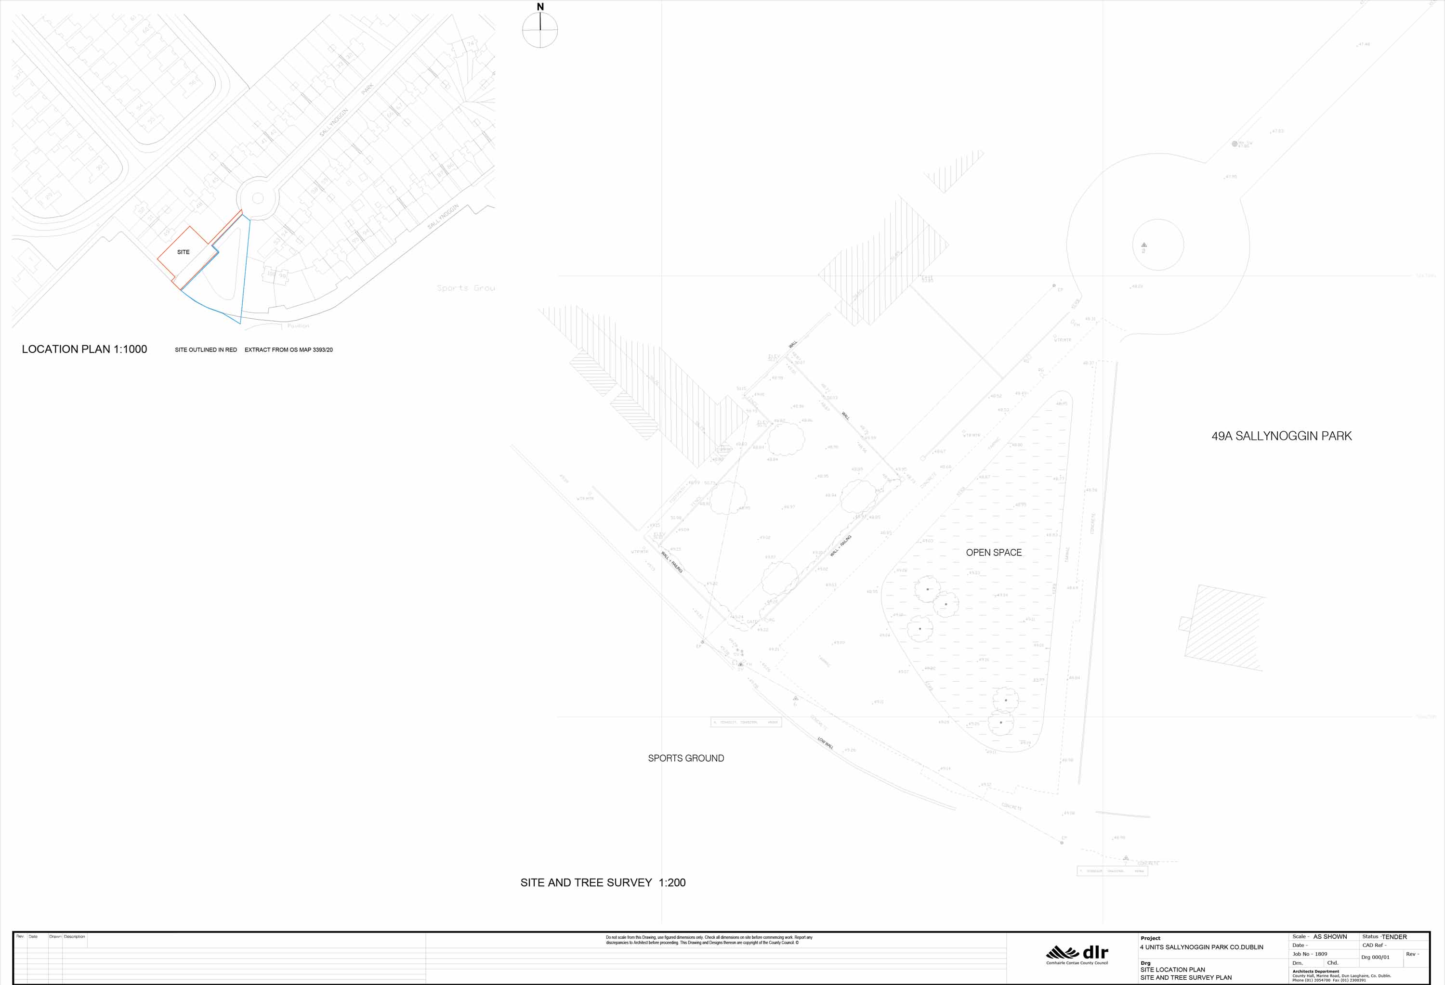Click the 'LOCATION PLAN 1:1000' title
1445x985 pixels.
85,349
